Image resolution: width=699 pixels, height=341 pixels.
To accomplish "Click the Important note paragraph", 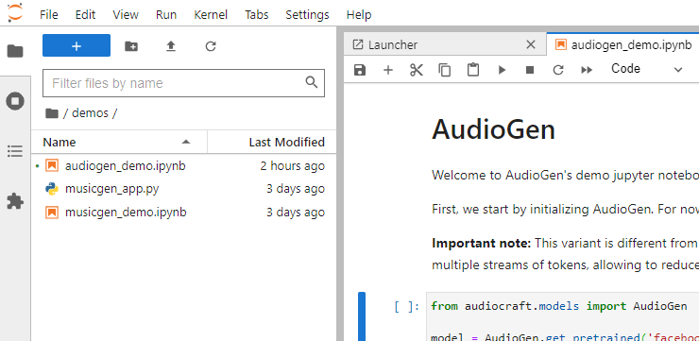I will 565,254.
